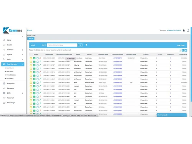Click the Back link
The width and height of the screenshot is (192, 144).
(29, 30)
